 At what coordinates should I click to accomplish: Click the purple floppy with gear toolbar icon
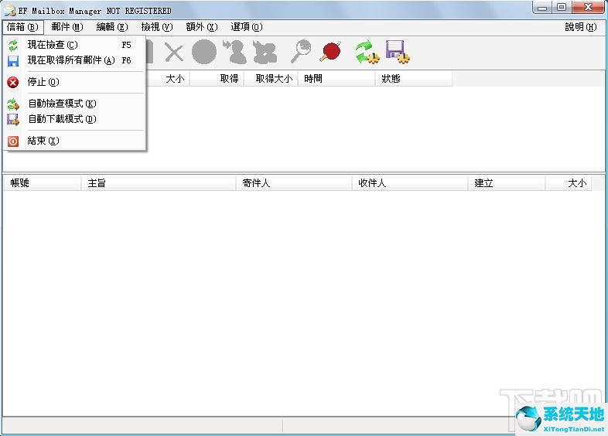[x=398, y=52]
